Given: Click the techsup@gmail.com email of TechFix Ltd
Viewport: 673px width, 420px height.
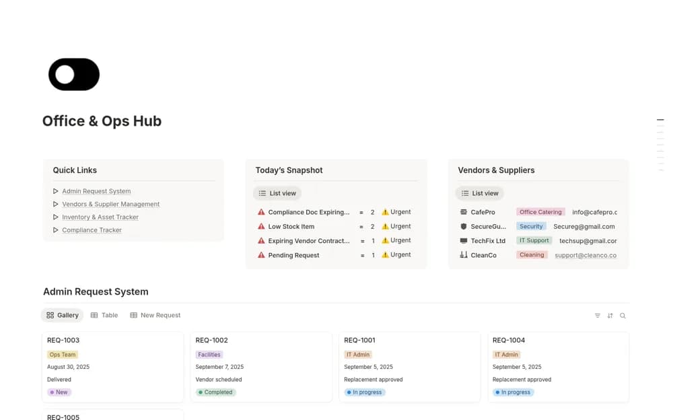Looking at the screenshot, I should 588,241.
